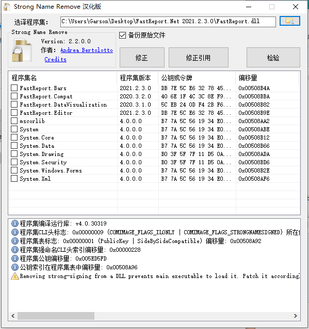Click info icon for 程序集公钥偏移量 entry
This screenshot has width=309, height=329.
[15, 258]
